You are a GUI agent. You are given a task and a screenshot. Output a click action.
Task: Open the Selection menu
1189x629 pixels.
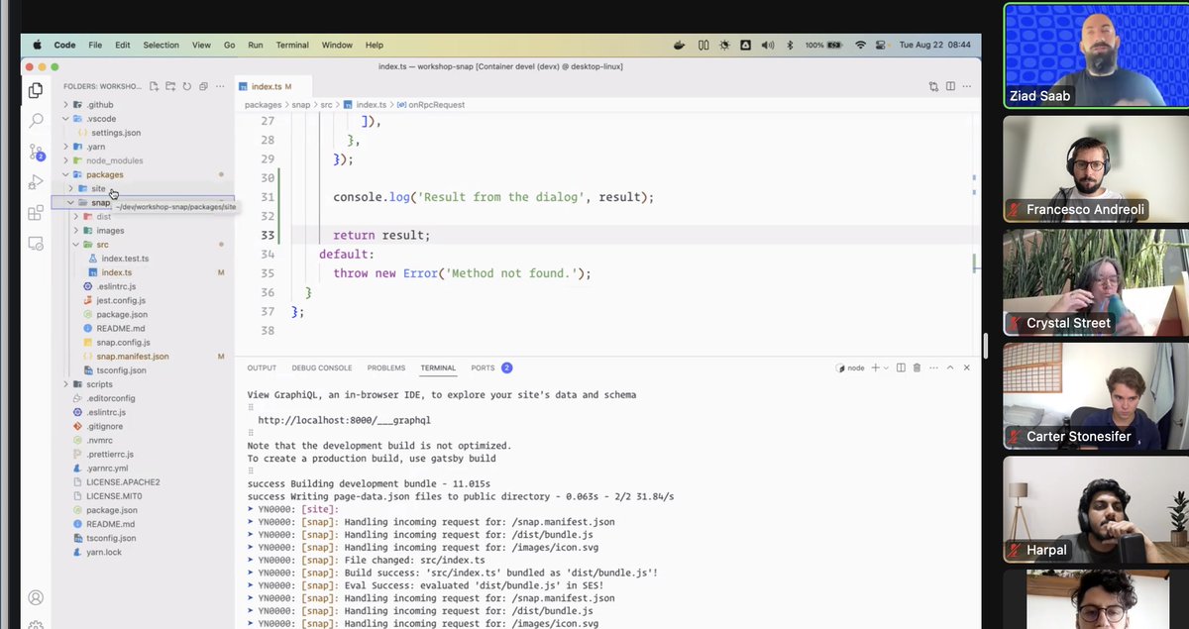point(161,45)
